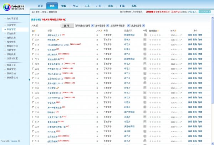Open the 生成 top tab
This screenshot has width=214, height=145.
pyautogui.click(x=76, y=6)
